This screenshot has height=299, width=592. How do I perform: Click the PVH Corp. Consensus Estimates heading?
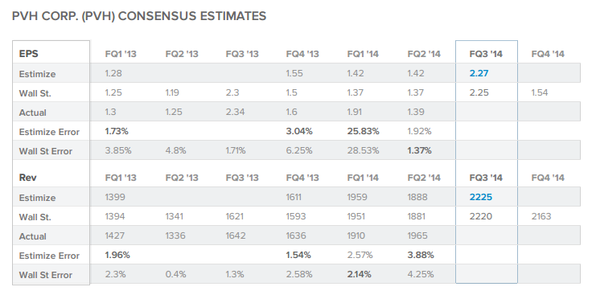[x=139, y=16]
